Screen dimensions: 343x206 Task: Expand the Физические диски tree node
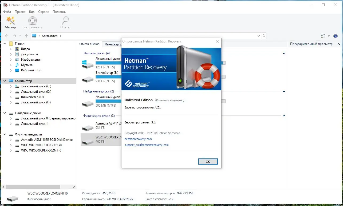click(x=5, y=134)
